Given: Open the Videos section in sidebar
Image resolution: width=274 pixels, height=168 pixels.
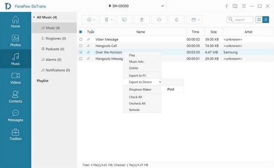Looking at the screenshot, I should (x=15, y=78).
